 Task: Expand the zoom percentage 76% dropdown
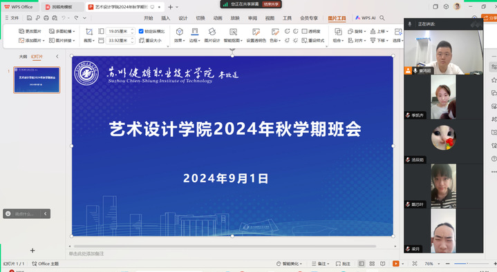click(439, 264)
